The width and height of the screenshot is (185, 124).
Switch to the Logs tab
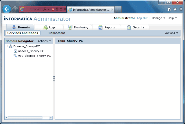pos(49,27)
